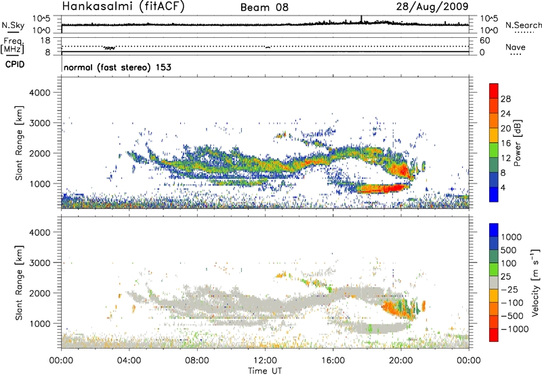Click the '1000' label on Velocity colorbar
Screen dimensions: 542x375
pyautogui.click(x=512, y=237)
